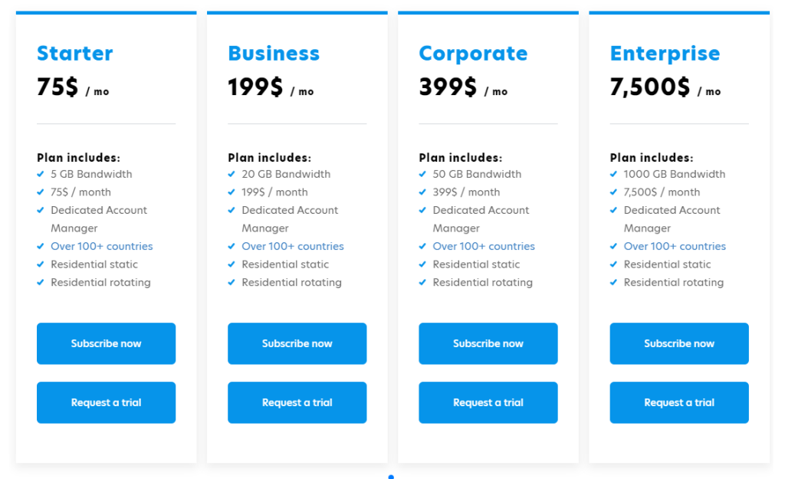Open Corporate plan's Over 100+ countries link
785x479 pixels.
[484, 246]
